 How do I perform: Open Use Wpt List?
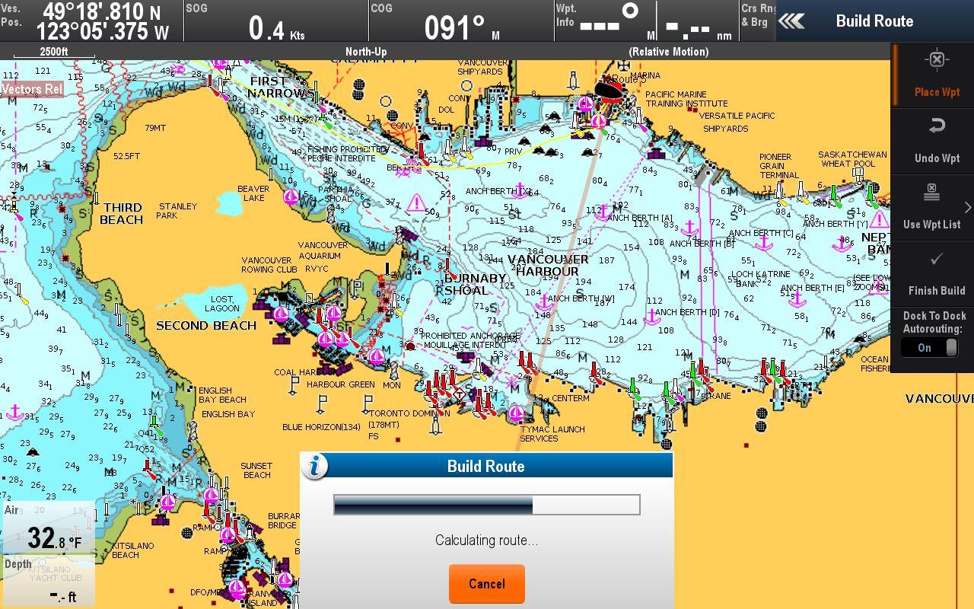931,208
